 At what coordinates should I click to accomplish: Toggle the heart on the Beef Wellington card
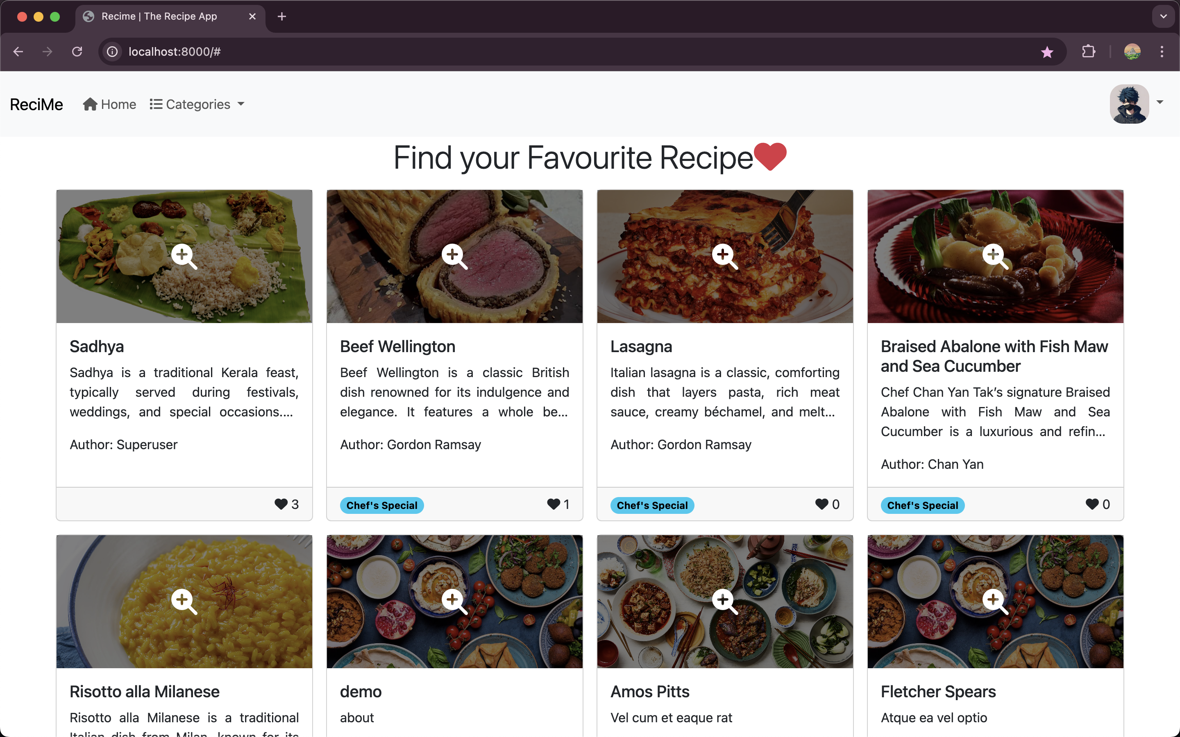point(553,504)
